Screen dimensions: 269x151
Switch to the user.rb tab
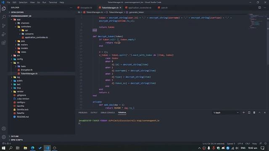(x=164, y=8)
